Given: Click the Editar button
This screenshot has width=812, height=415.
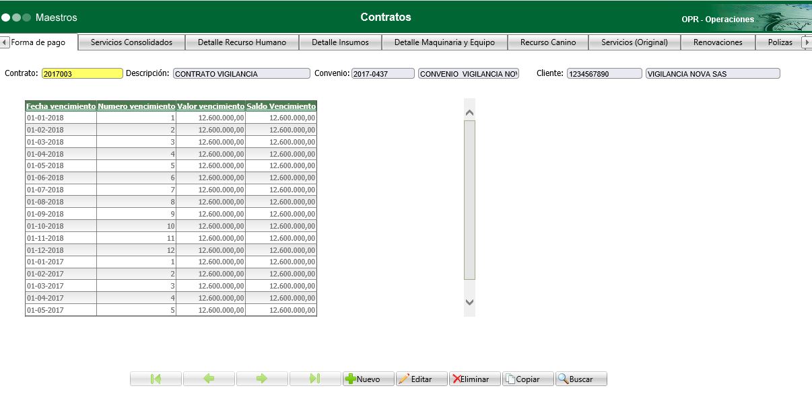Looking at the screenshot, I should click(421, 379).
